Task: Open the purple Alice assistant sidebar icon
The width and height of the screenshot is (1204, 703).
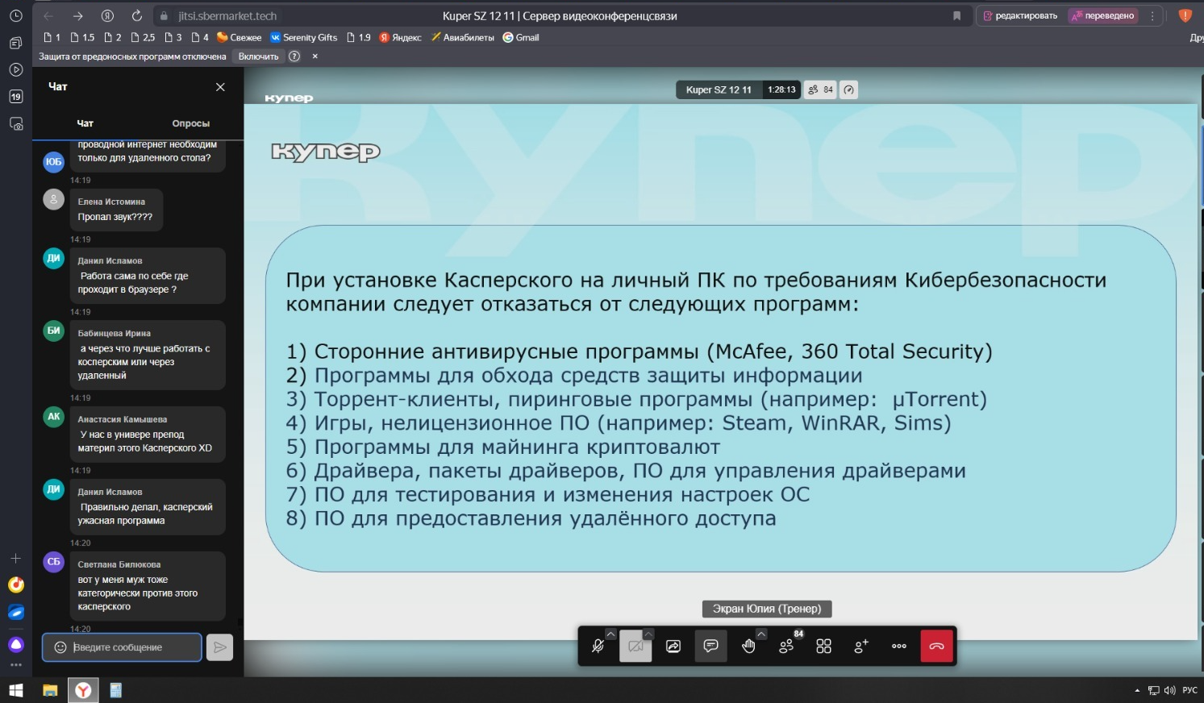Action: coord(15,644)
